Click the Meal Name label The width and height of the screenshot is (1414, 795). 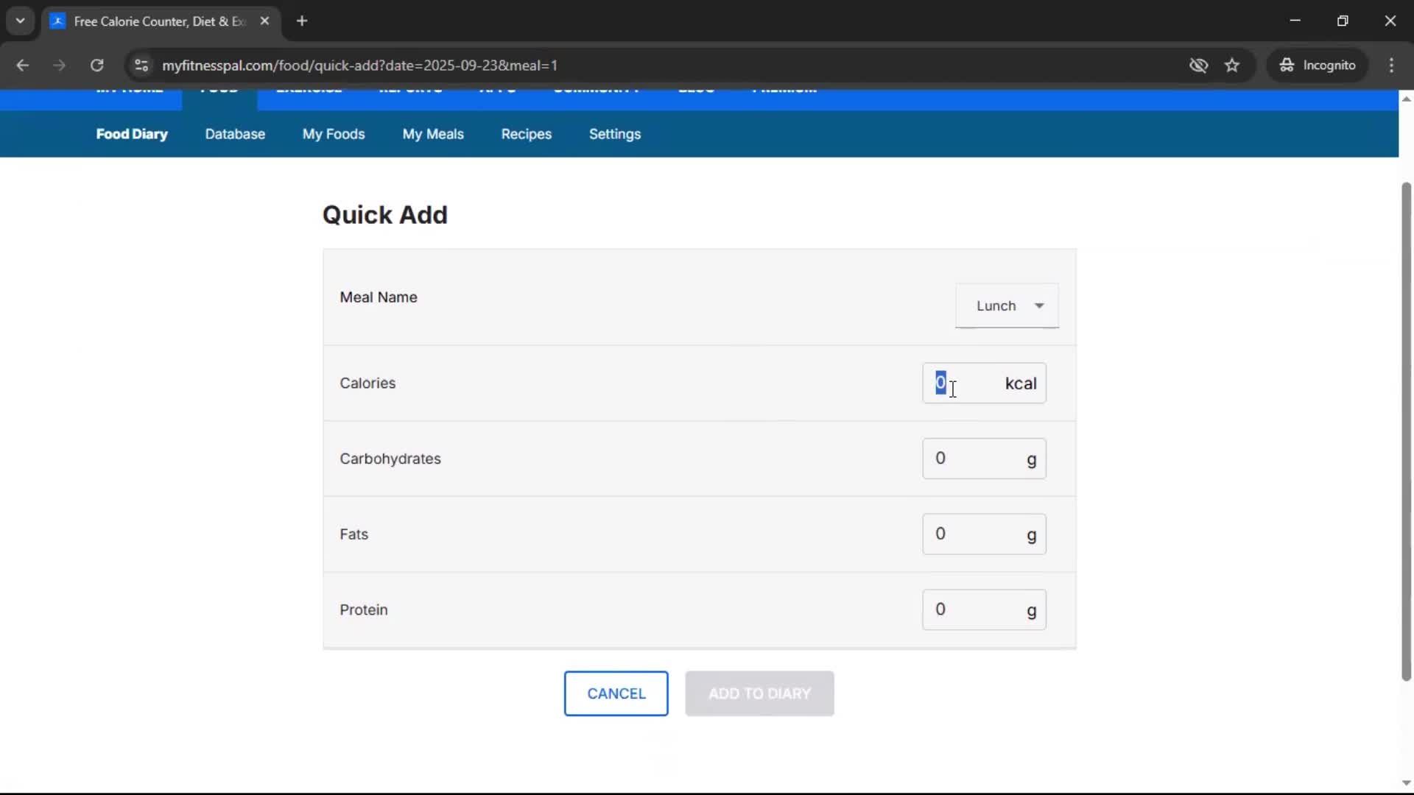click(379, 297)
